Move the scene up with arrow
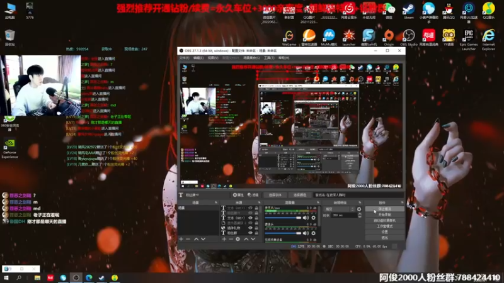 196,239
